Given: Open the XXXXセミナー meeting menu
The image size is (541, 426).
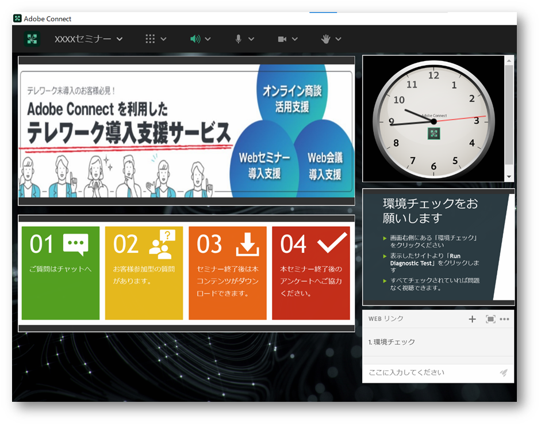Looking at the screenshot, I should (x=89, y=39).
